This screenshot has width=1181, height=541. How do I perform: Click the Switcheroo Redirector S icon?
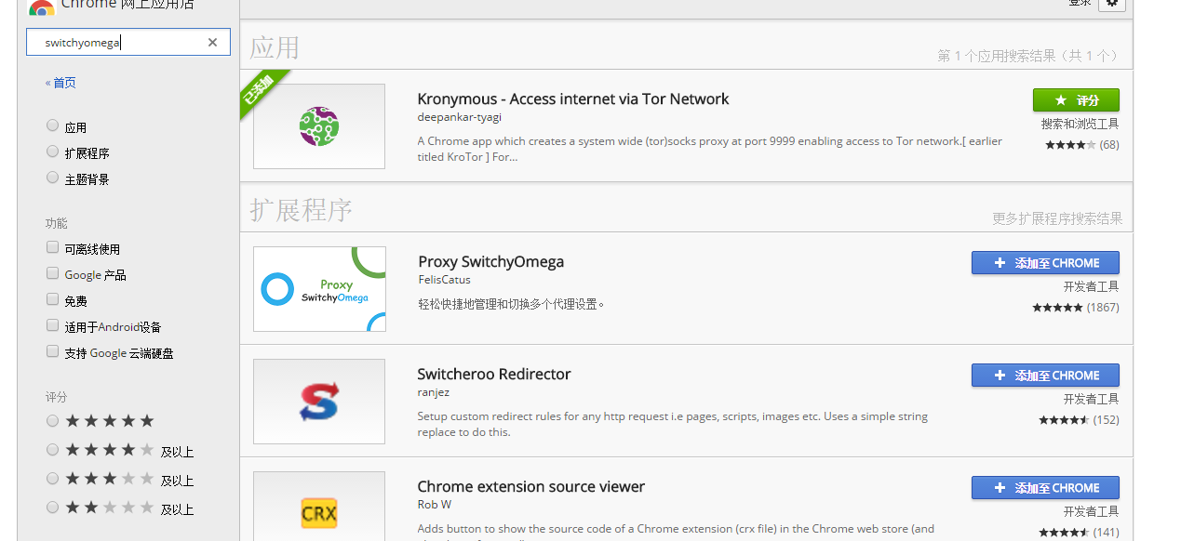(x=319, y=402)
